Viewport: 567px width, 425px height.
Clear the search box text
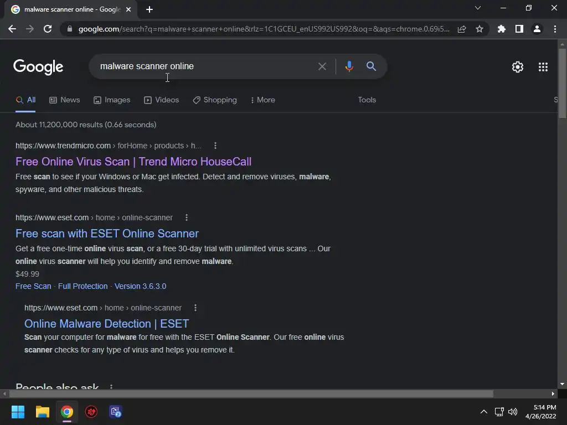322,66
